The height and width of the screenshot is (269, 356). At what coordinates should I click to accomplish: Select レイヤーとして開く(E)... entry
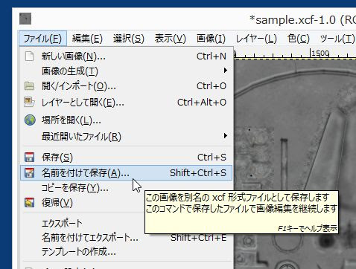coord(126,102)
